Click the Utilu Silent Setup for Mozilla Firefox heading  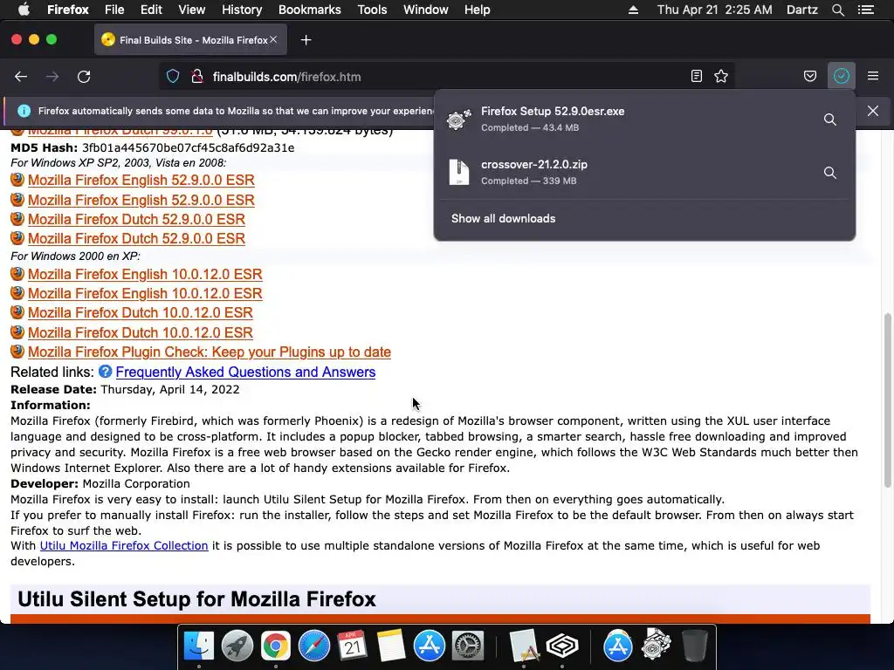(x=196, y=599)
